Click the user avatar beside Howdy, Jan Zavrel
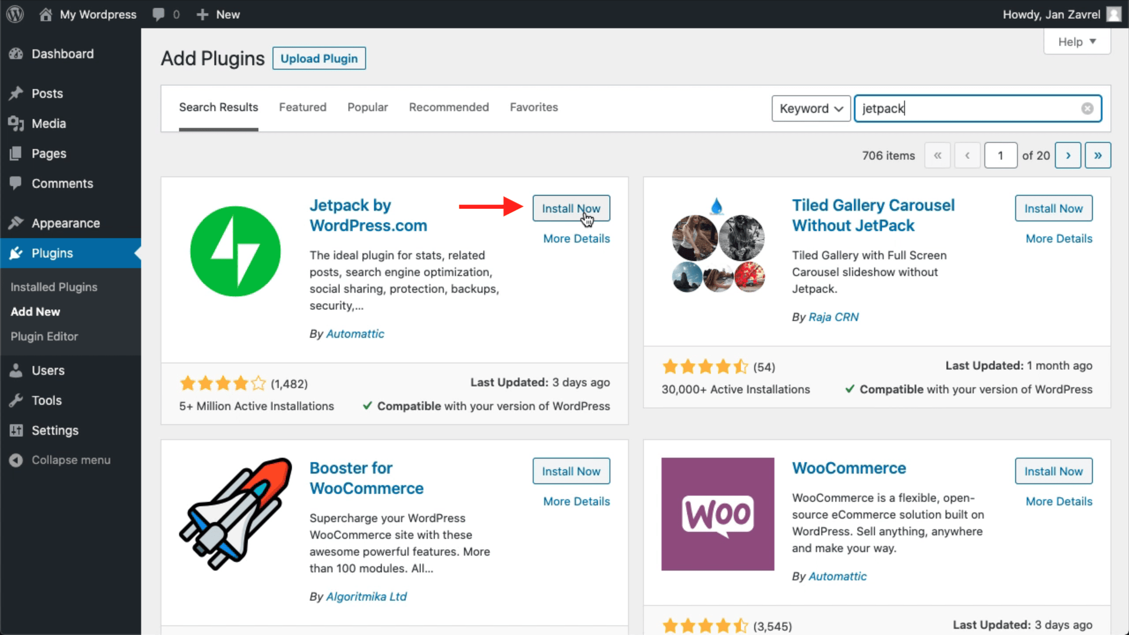The height and width of the screenshot is (635, 1129). [1113, 14]
